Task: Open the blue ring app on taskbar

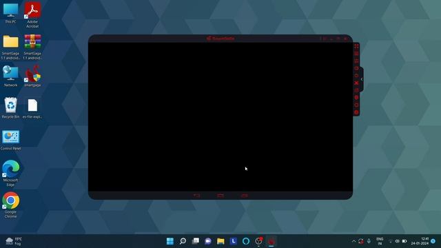Action: tap(246, 241)
